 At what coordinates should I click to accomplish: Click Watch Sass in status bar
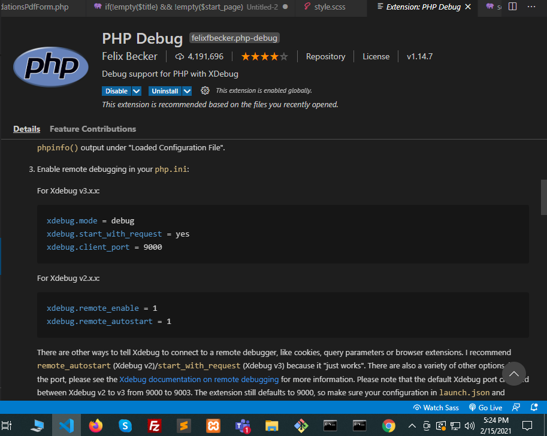pos(436,407)
